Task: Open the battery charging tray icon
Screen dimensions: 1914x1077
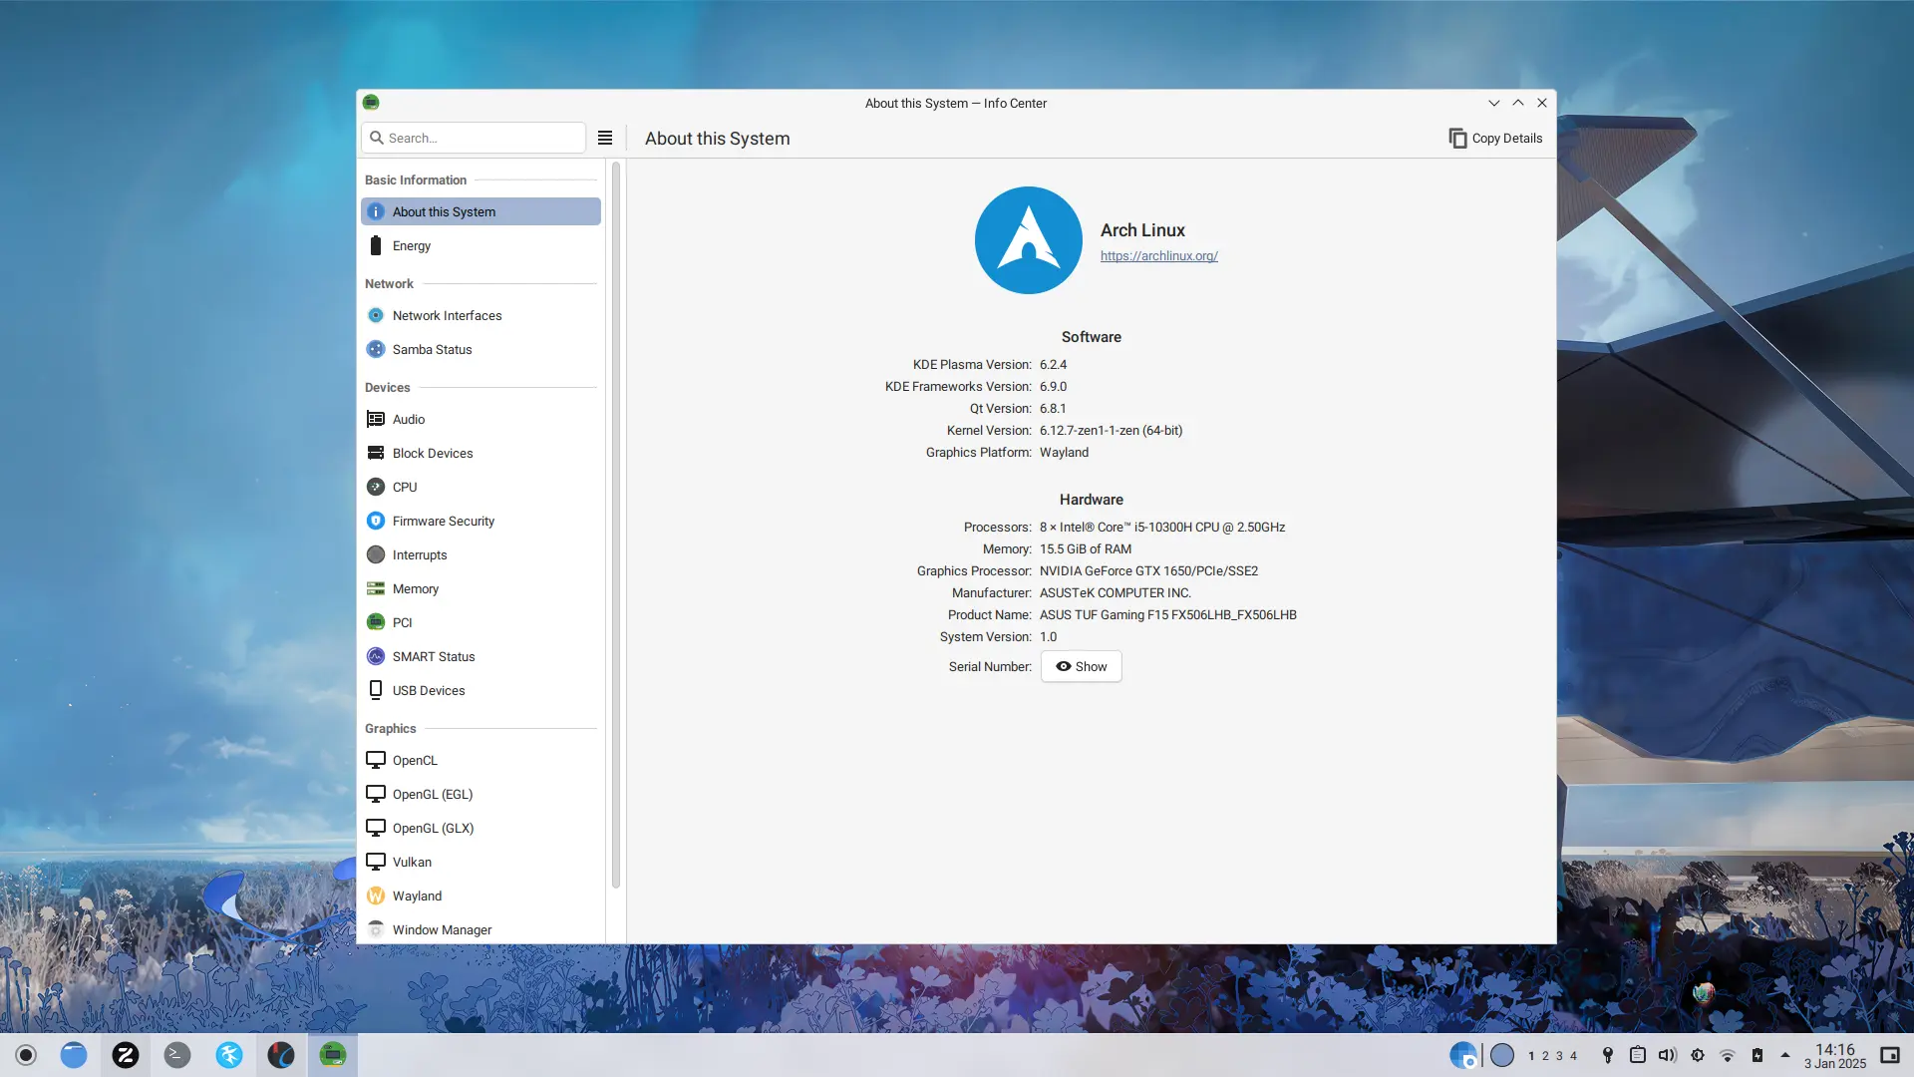Action: pos(1757,1055)
